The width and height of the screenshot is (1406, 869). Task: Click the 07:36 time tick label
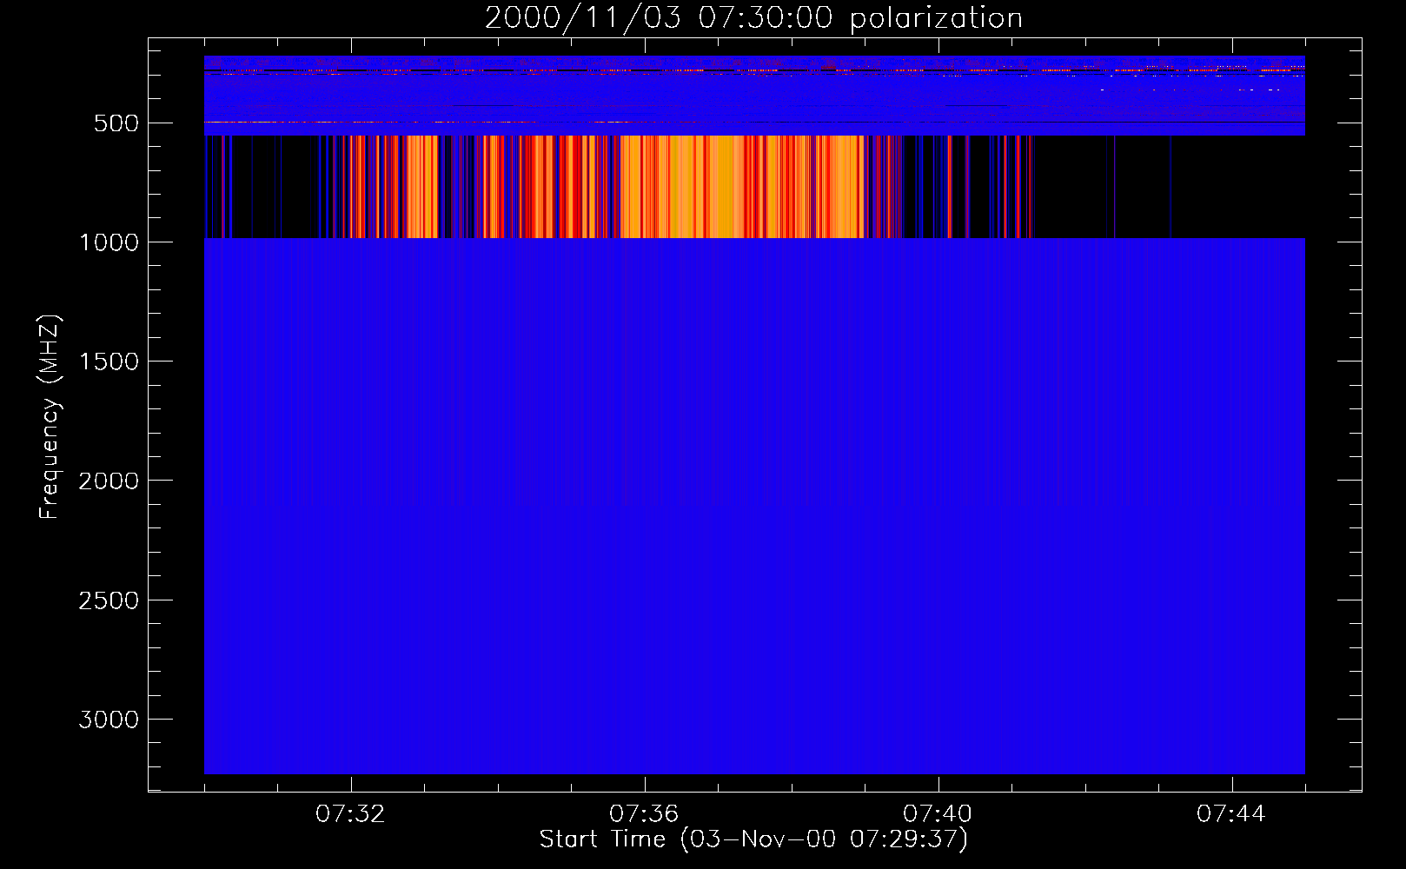coord(644,814)
